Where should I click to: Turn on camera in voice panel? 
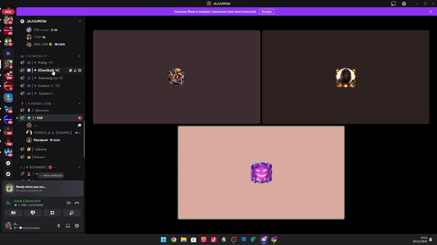tap(13, 213)
